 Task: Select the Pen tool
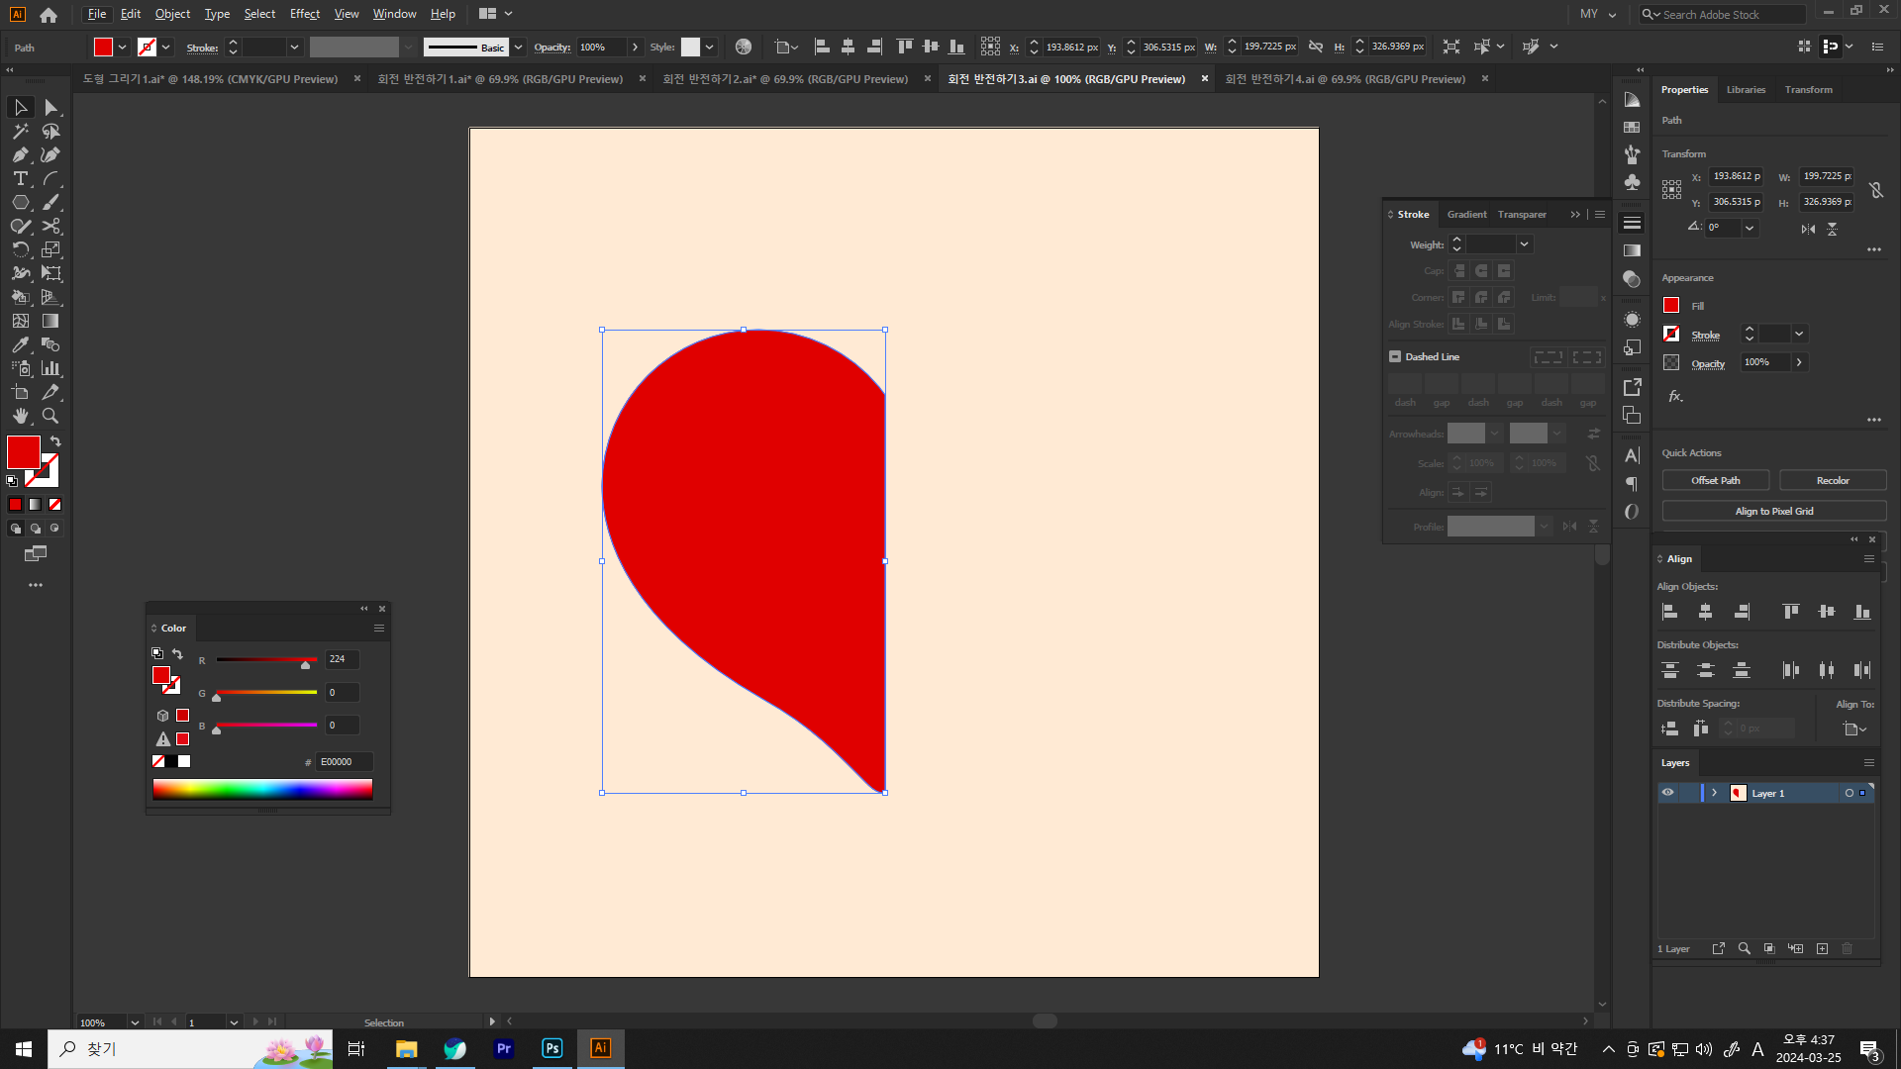(20, 154)
